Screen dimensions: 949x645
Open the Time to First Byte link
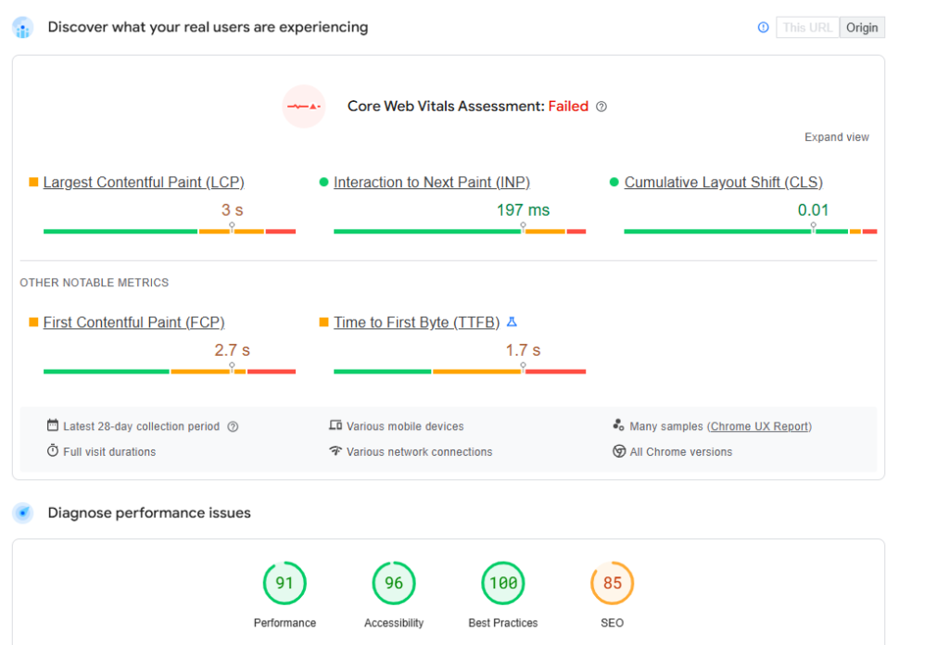click(416, 322)
